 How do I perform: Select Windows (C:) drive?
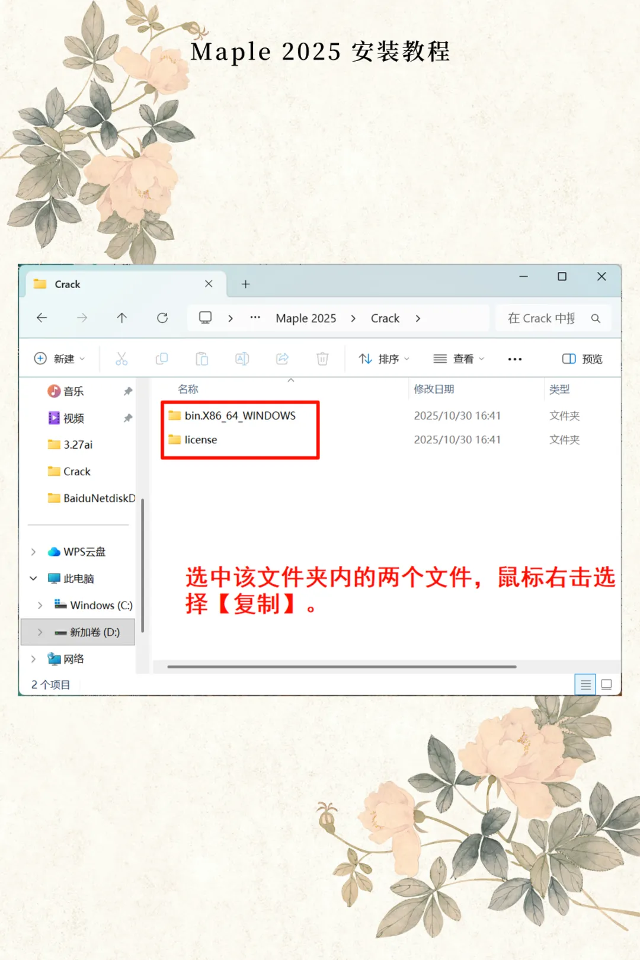point(94,605)
